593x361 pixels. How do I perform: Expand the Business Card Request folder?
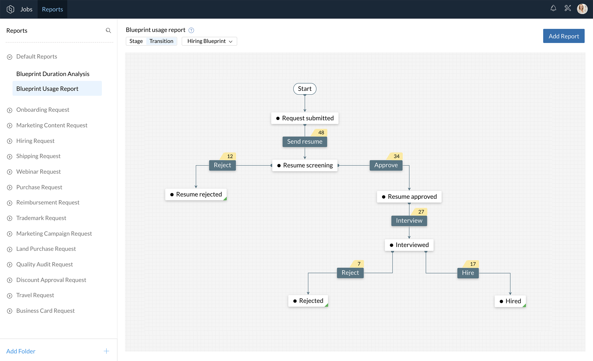point(10,311)
